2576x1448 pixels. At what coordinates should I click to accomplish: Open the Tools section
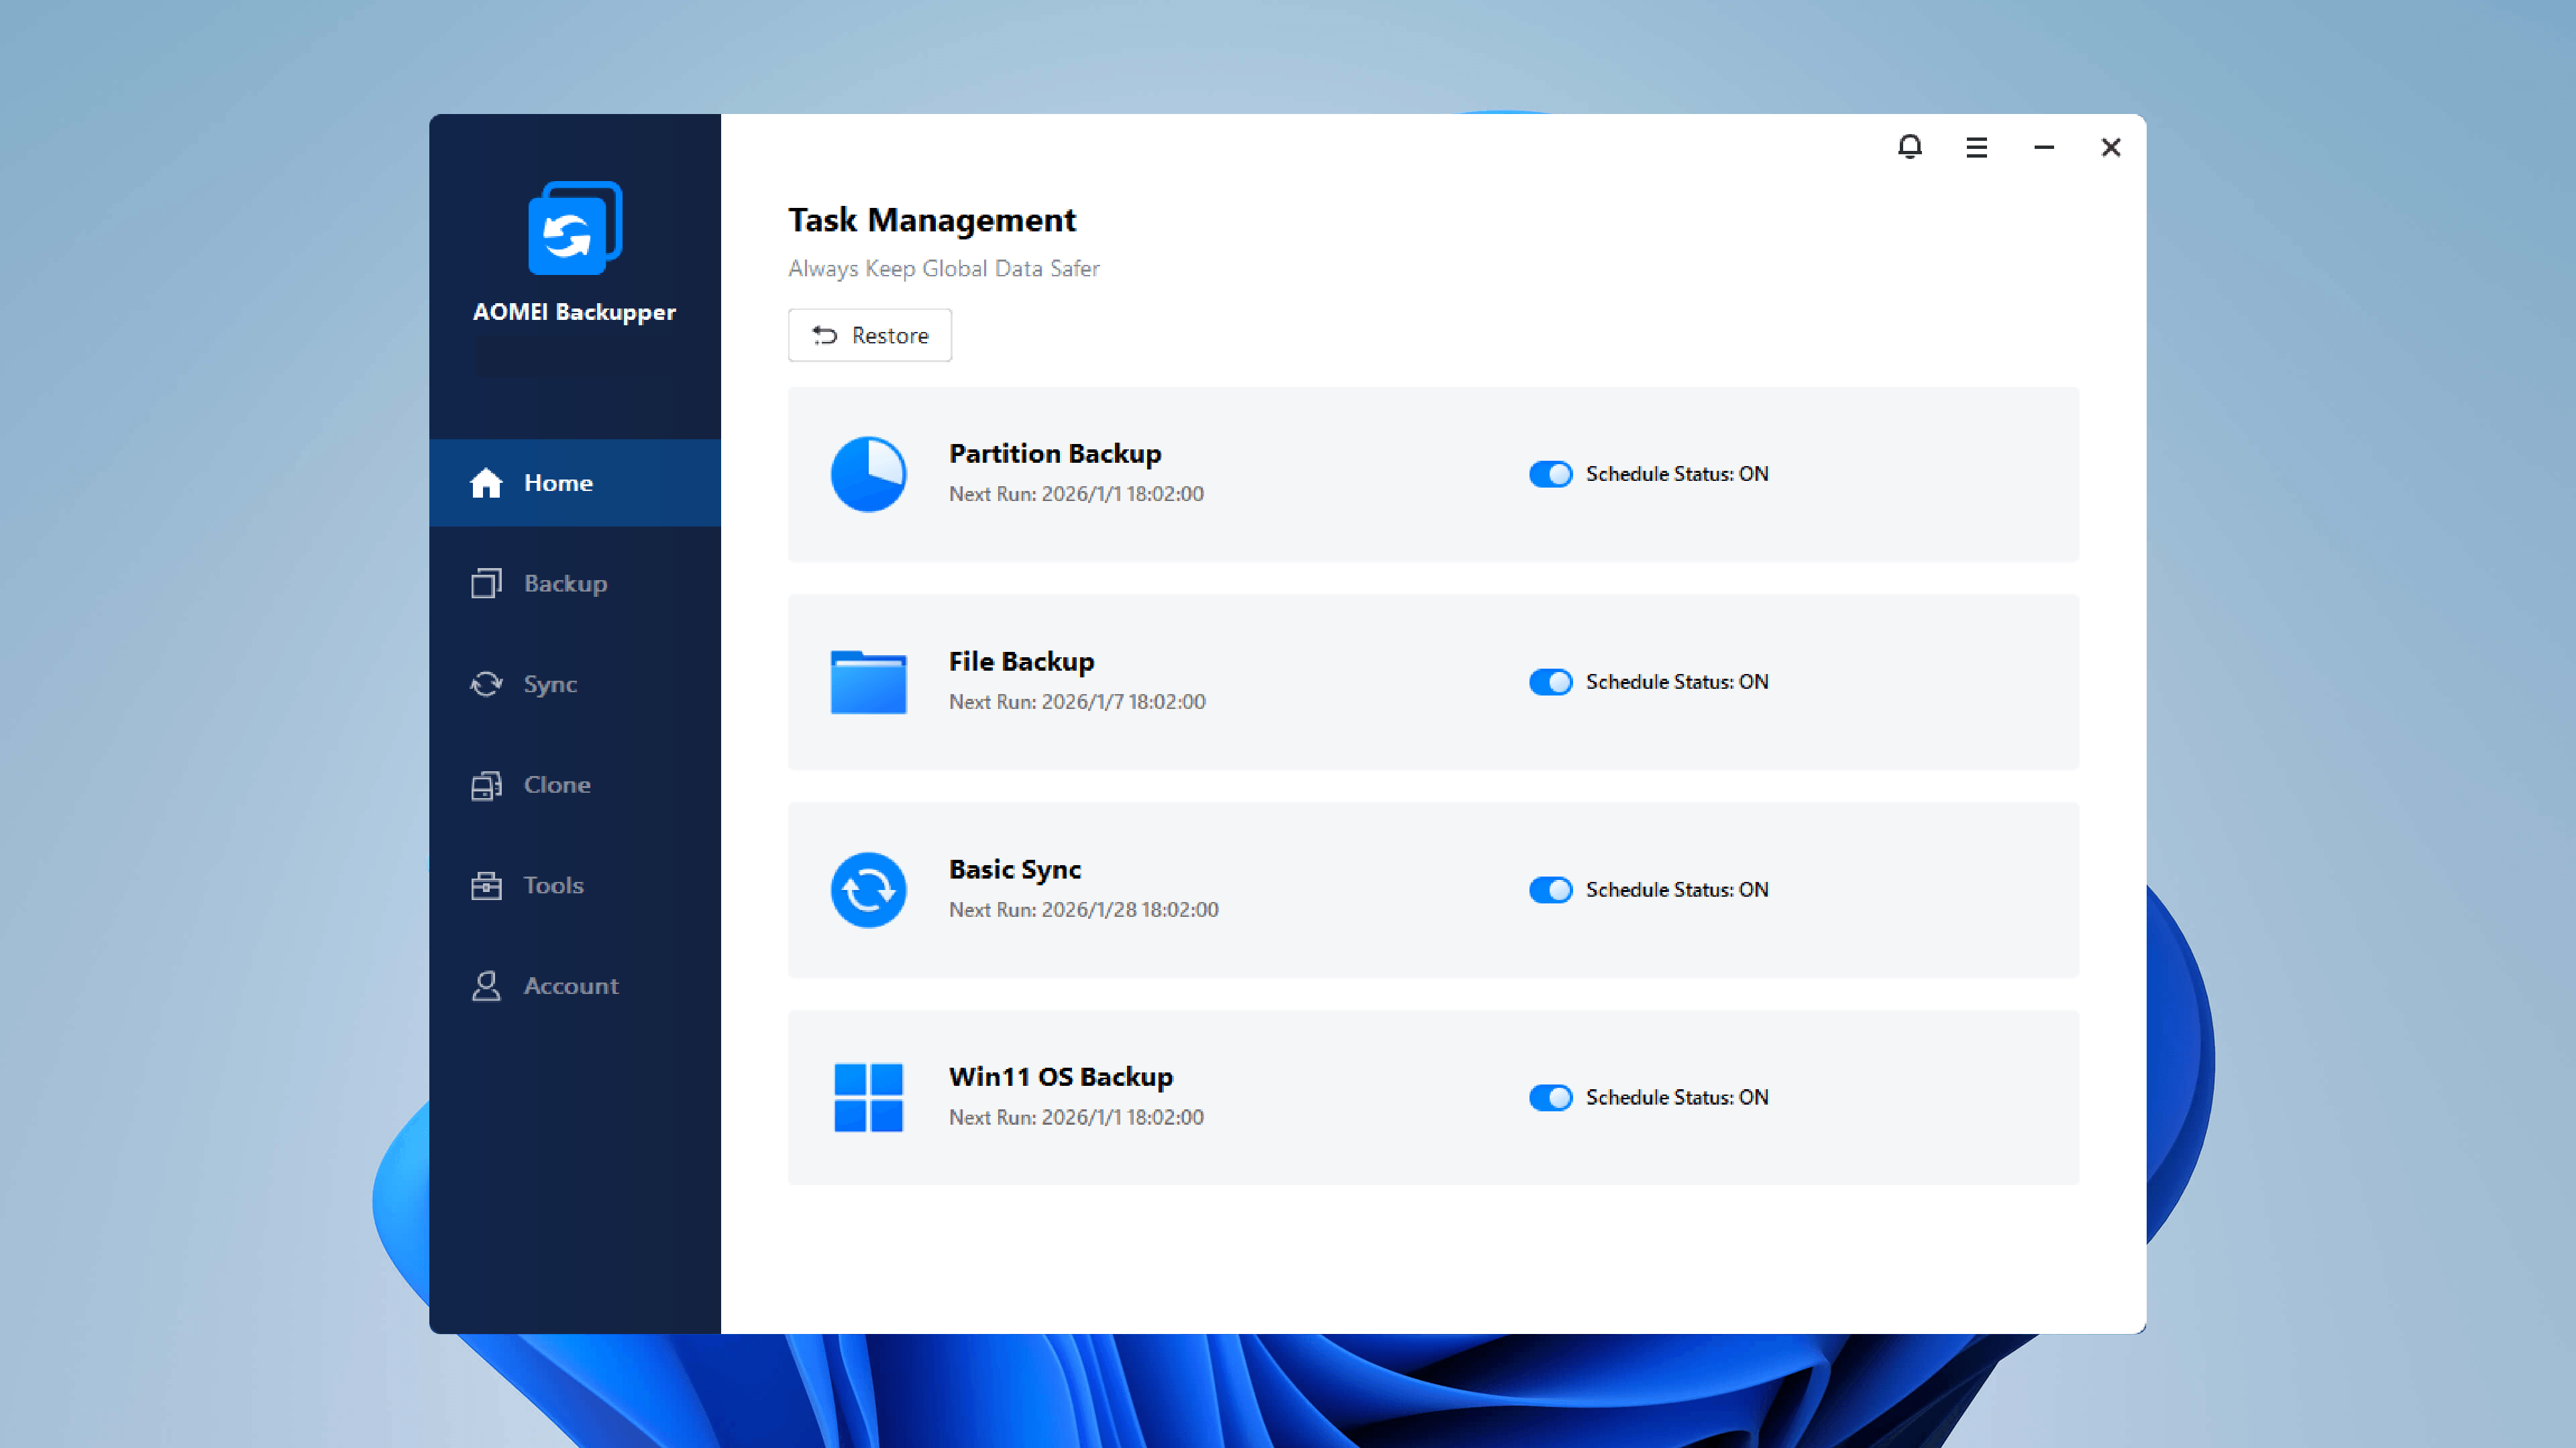click(x=553, y=885)
